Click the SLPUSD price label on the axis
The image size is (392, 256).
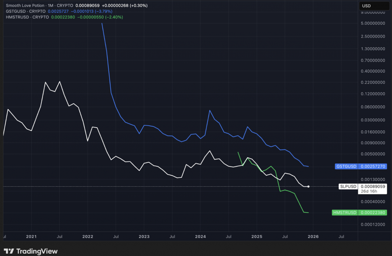[347, 187]
